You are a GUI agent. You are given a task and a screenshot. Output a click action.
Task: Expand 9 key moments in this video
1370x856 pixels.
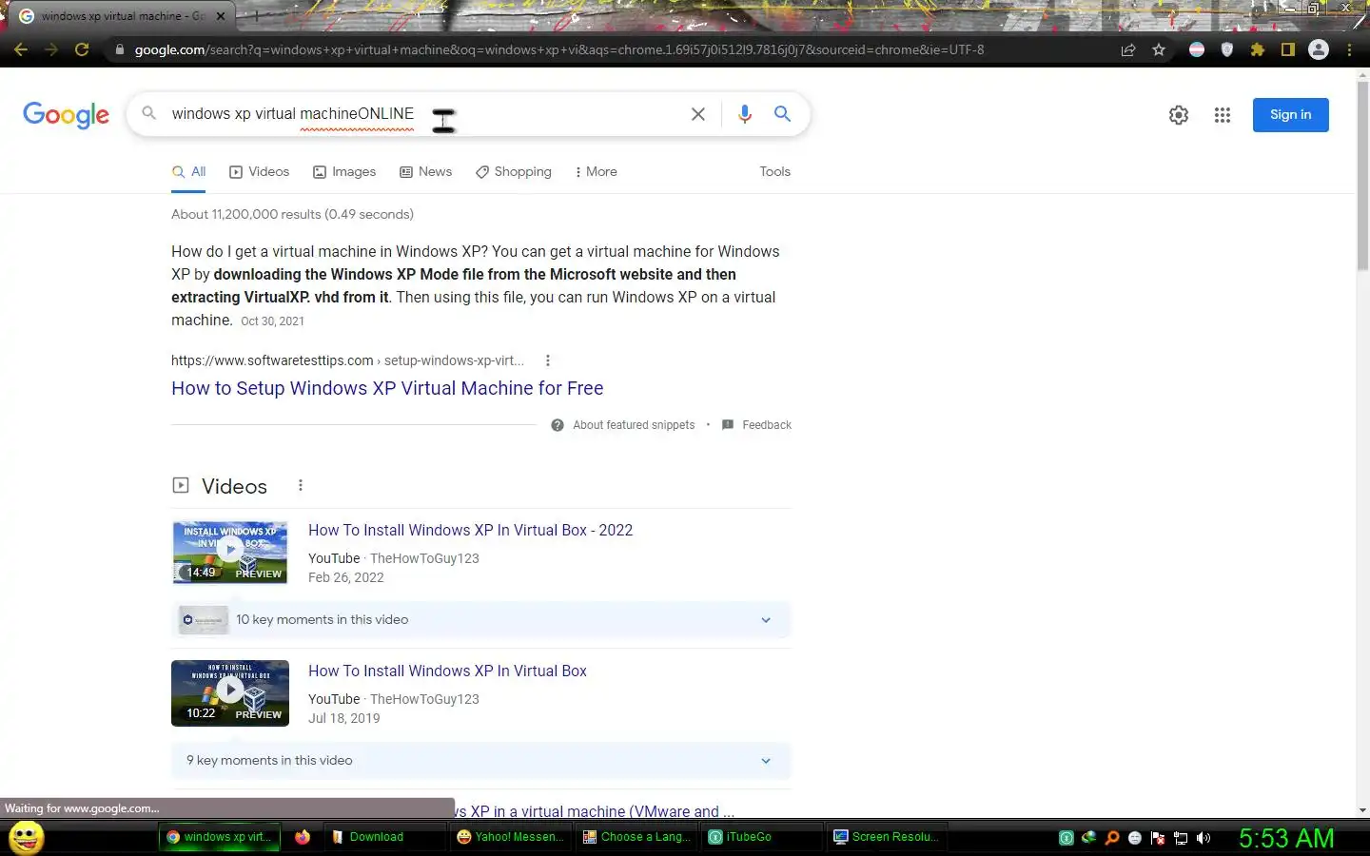(x=481, y=761)
